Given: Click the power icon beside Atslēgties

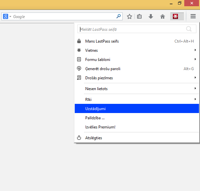Looking at the screenshot, I should coord(79,138).
